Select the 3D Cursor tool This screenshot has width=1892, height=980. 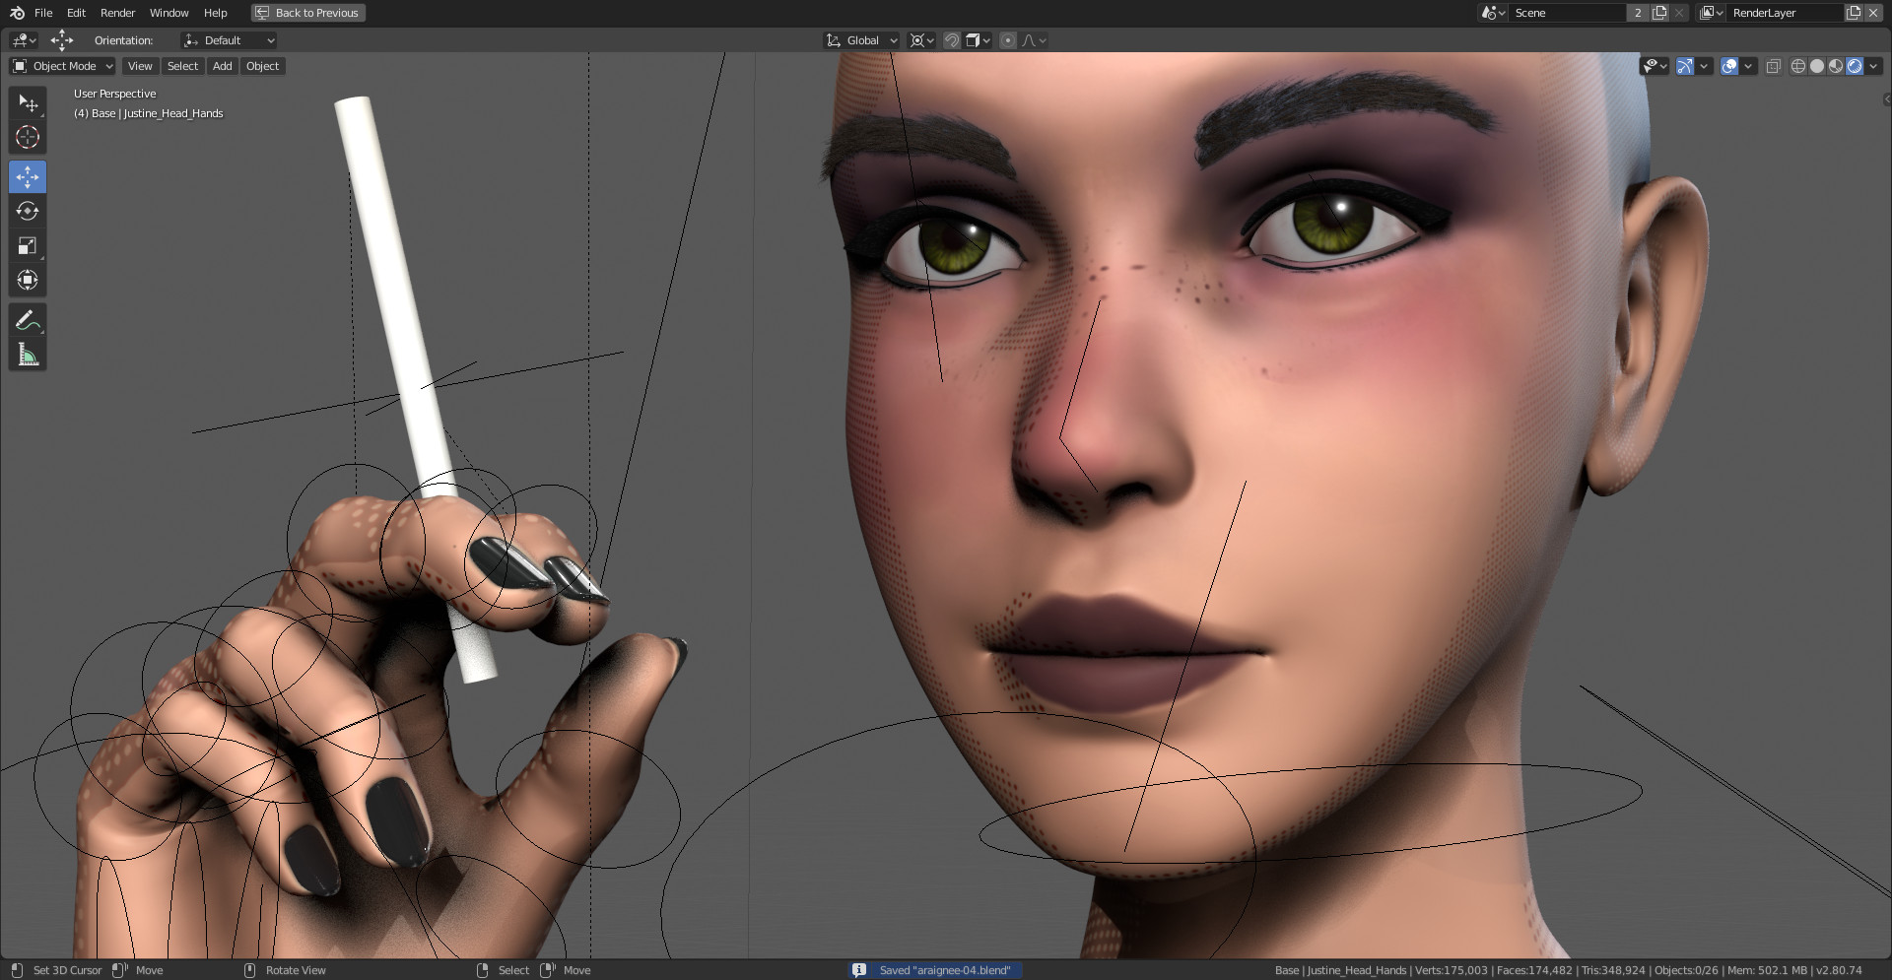28,137
